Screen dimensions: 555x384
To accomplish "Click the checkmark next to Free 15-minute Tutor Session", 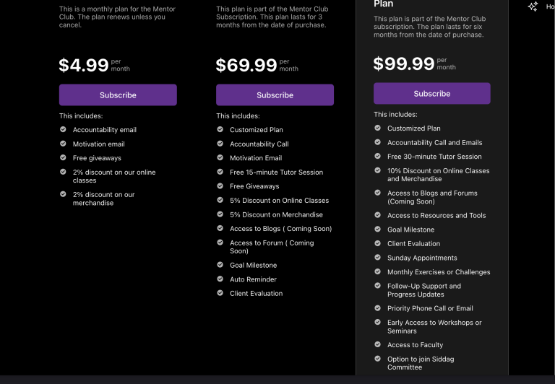I will (x=220, y=173).
